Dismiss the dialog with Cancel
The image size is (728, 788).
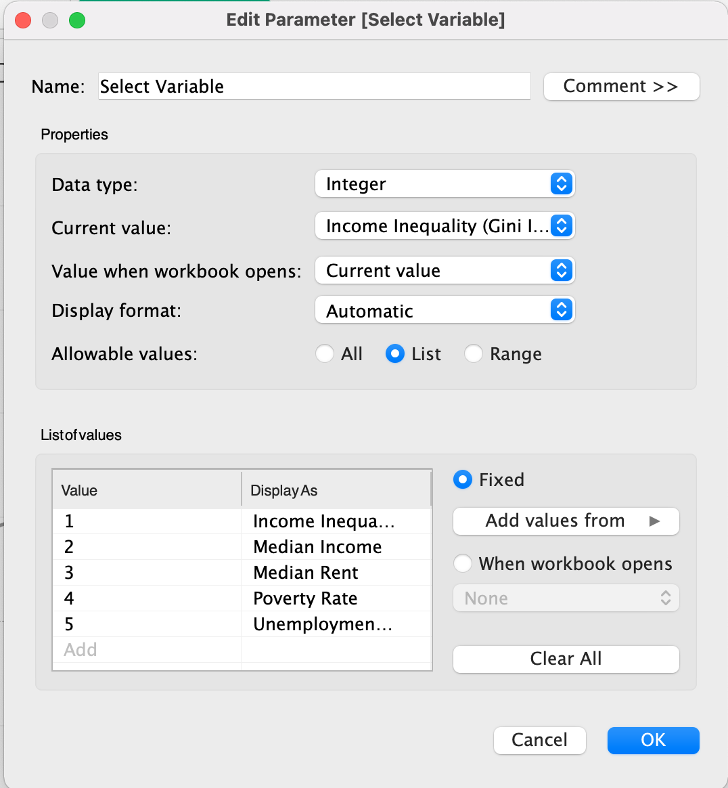(539, 741)
